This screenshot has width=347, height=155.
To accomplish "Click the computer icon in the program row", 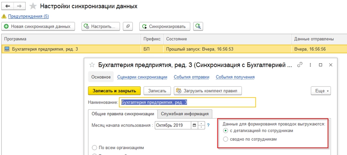I will pos(7,49).
